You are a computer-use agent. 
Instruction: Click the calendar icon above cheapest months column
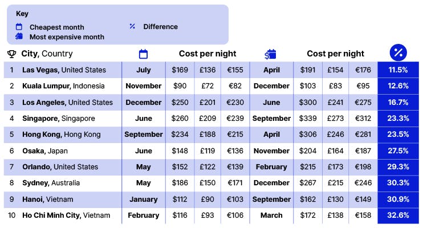[143, 54]
